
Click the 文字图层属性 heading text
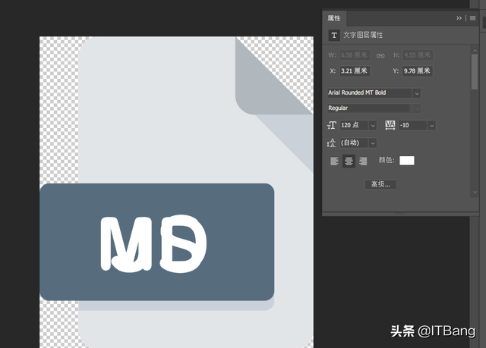363,36
